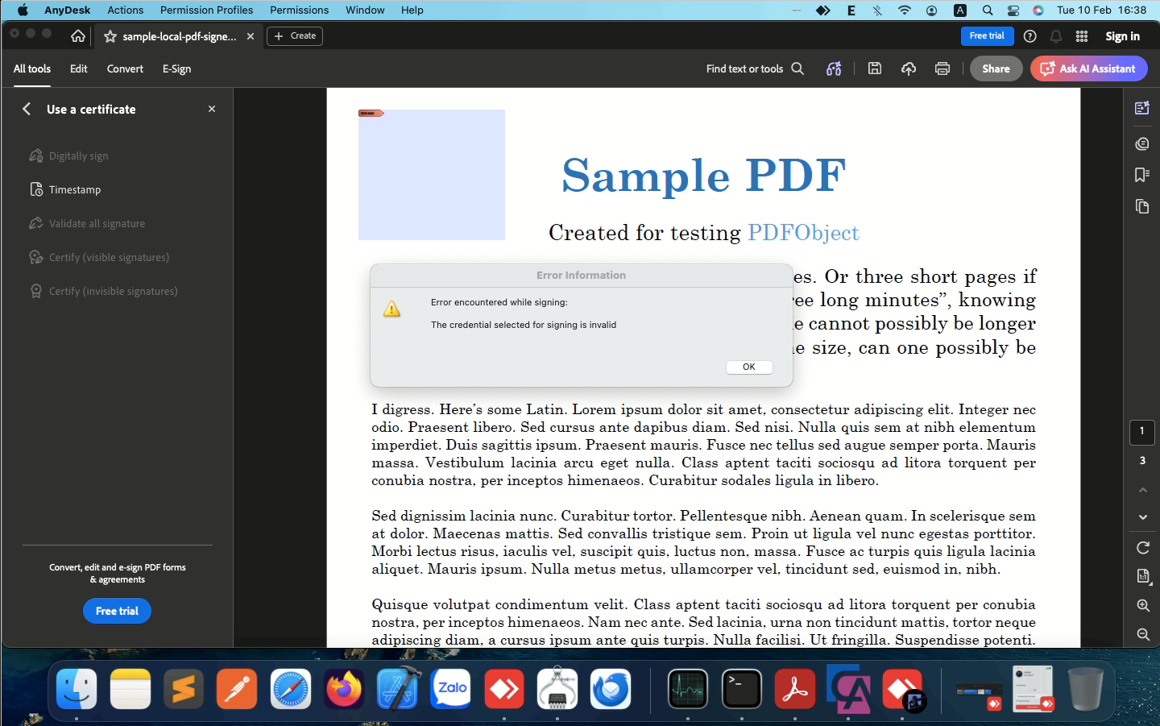Viewport: 1160px width, 726px height.
Task: Switch to the All tools tab
Action: tap(32, 68)
